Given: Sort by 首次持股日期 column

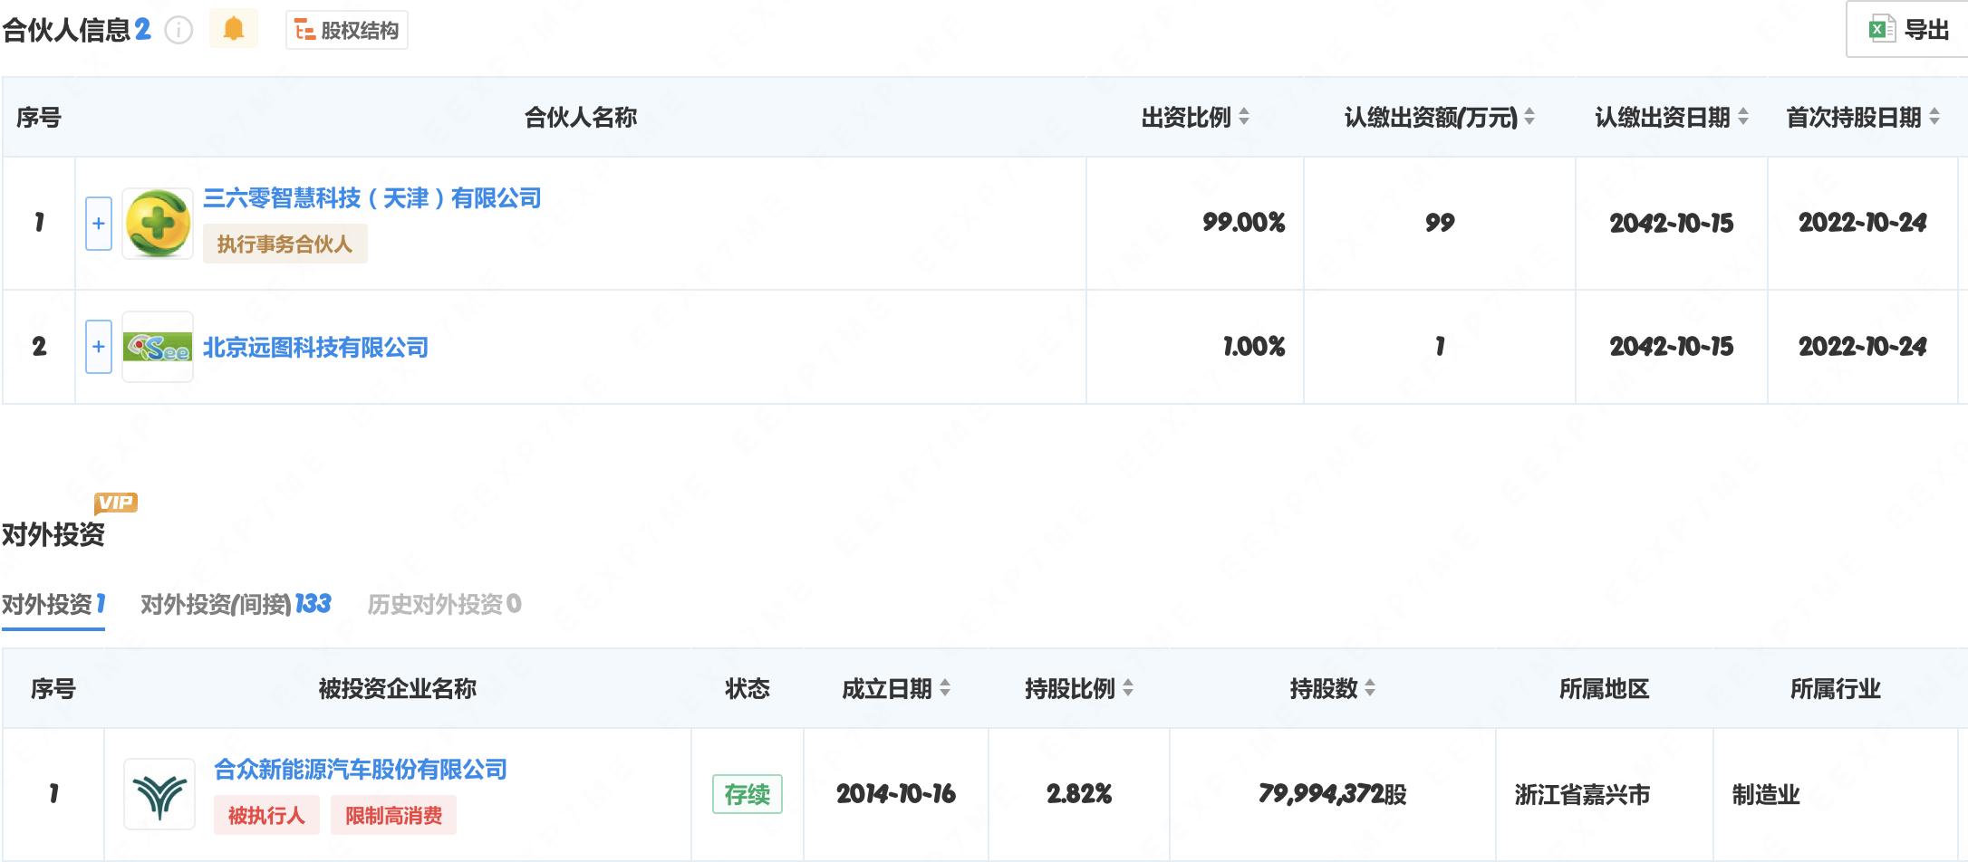Looking at the screenshot, I should click(x=1934, y=117).
